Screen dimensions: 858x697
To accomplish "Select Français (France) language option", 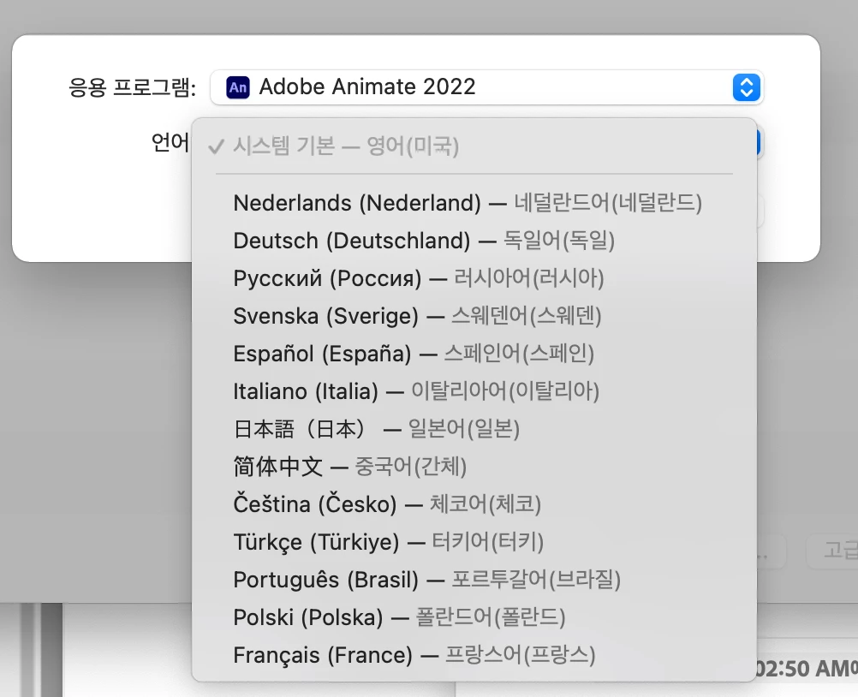I will point(474,655).
